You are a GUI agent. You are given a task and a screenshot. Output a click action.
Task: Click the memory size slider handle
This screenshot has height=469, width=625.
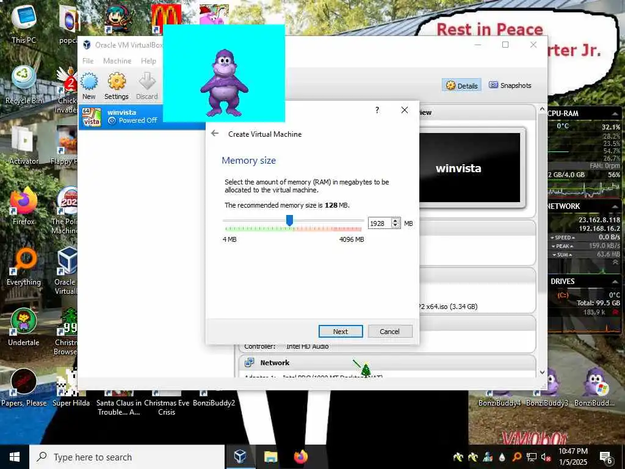coord(290,220)
